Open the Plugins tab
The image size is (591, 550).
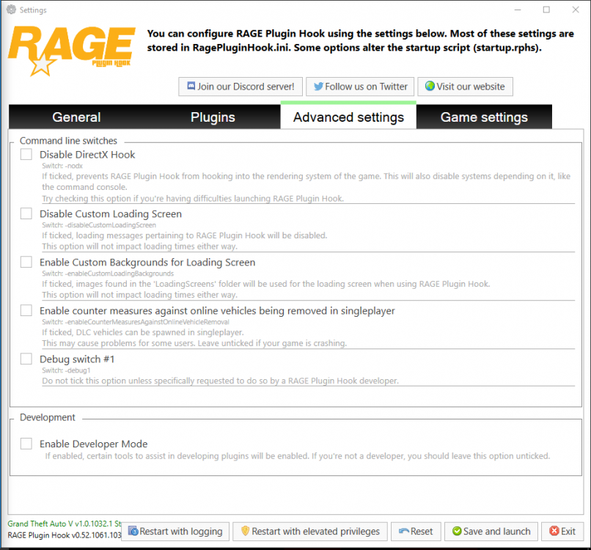point(213,117)
